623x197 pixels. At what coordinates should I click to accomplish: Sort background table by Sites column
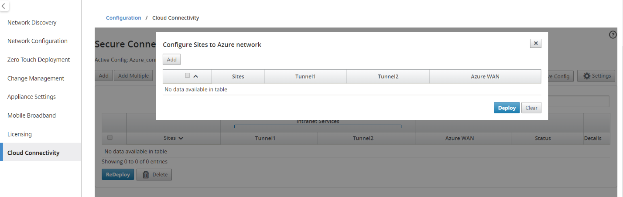[x=174, y=138]
